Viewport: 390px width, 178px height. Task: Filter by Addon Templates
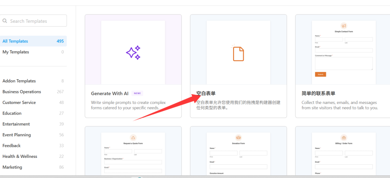point(19,81)
